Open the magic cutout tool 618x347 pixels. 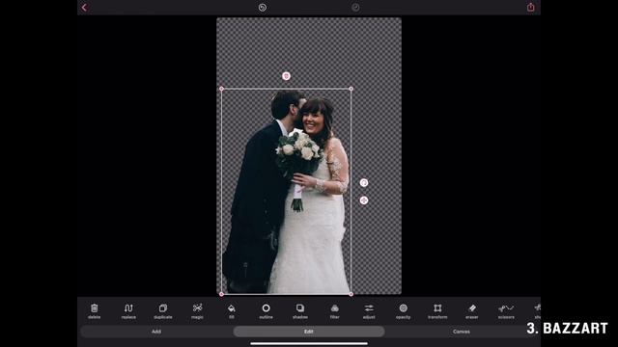tap(197, 310)
